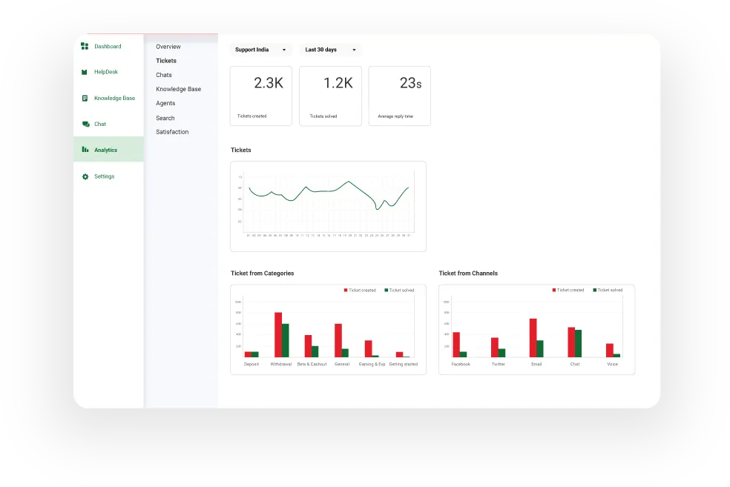Go to the Overview submenu item
Screen dimensions: 730x487
tap(168, 47)
